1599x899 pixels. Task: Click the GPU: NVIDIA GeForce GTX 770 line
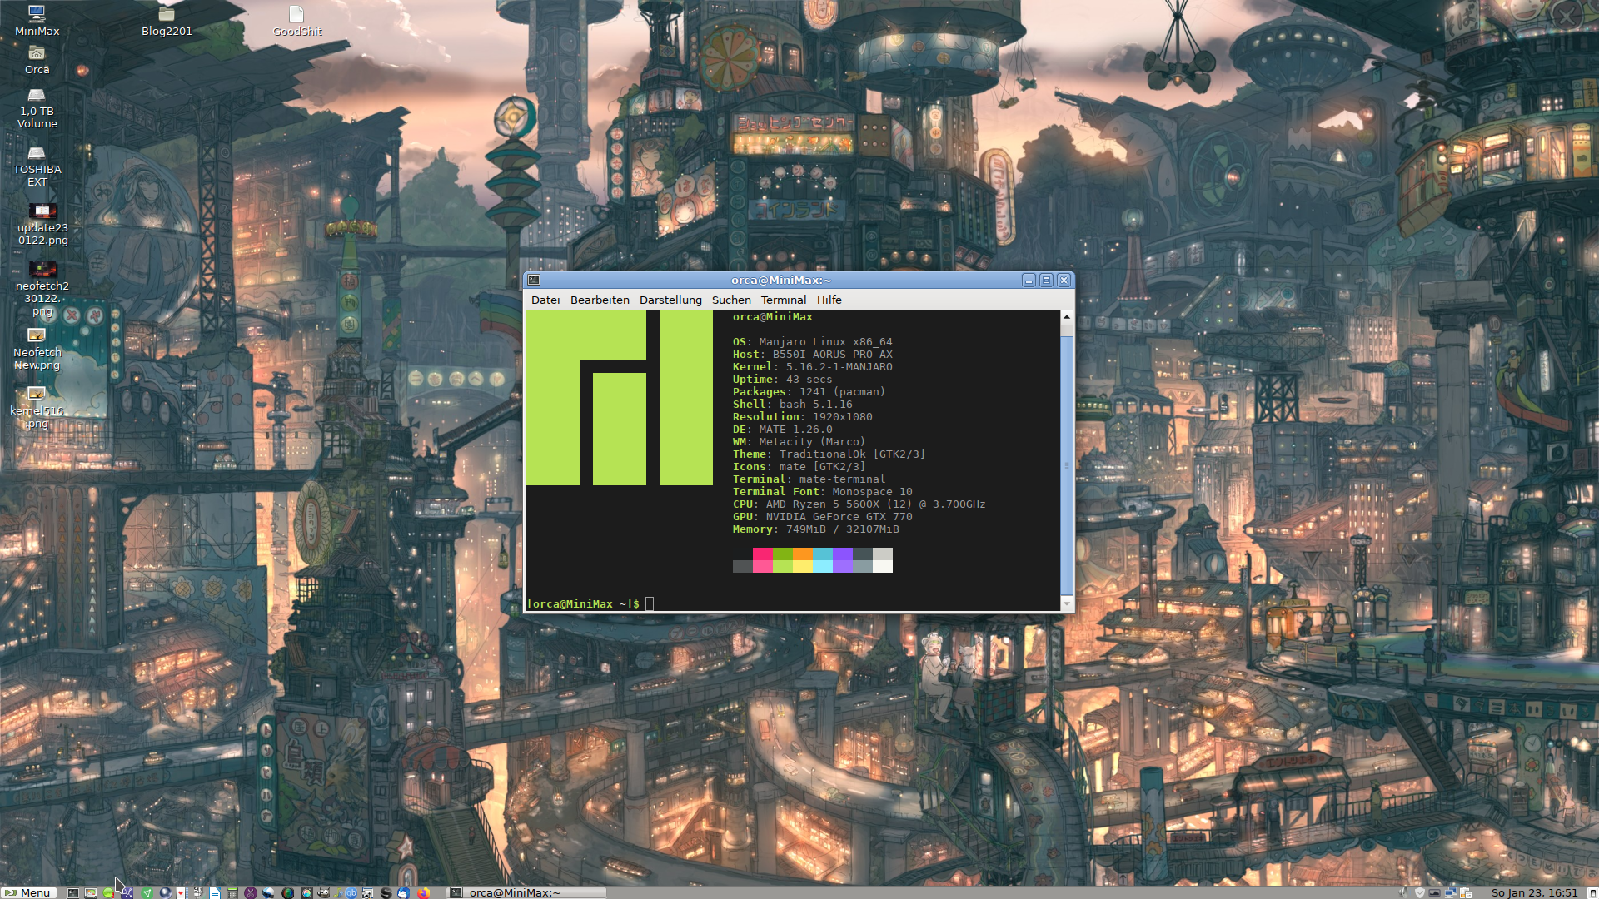[x=822, y=517]
